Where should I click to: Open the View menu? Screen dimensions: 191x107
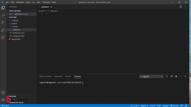tap(28, 2)
